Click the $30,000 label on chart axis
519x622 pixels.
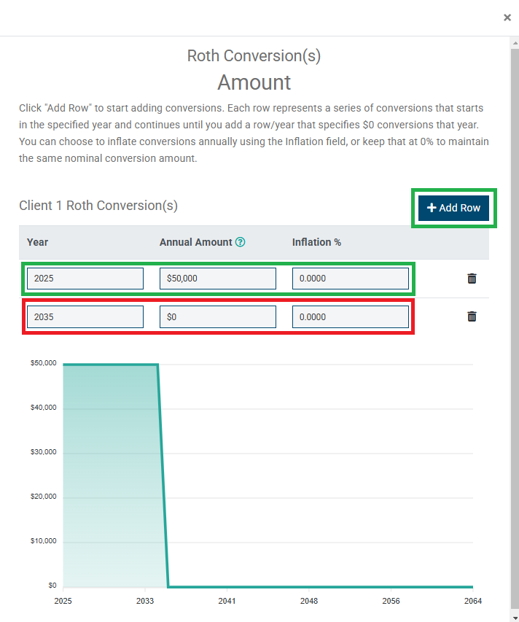[x=43, y=452]
